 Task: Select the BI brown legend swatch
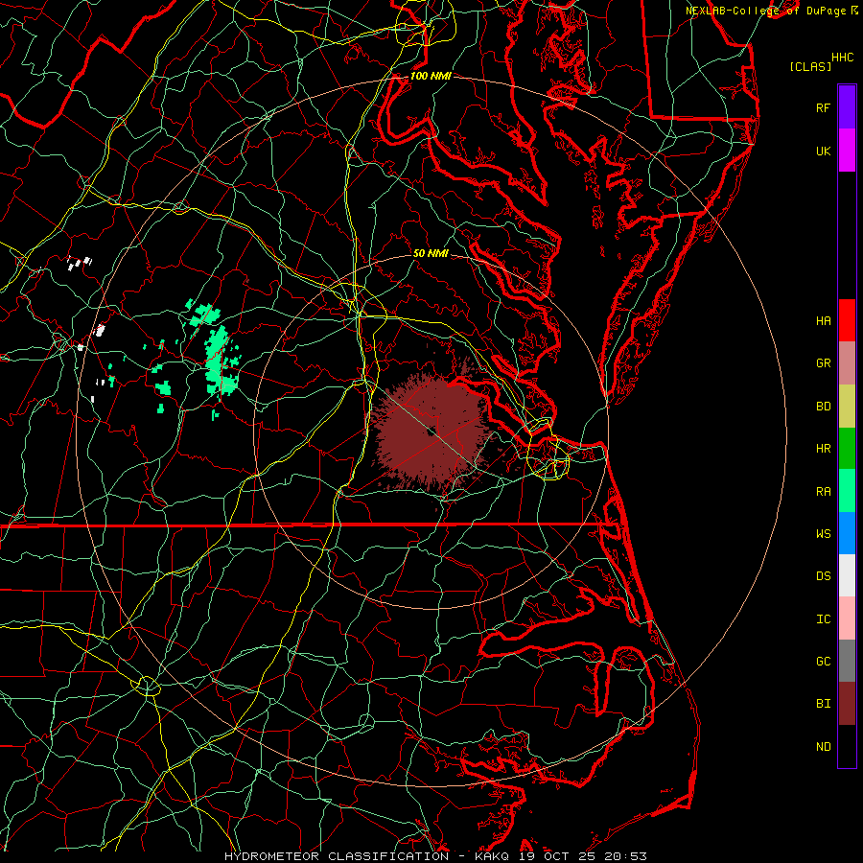click(x=847, y=704)
